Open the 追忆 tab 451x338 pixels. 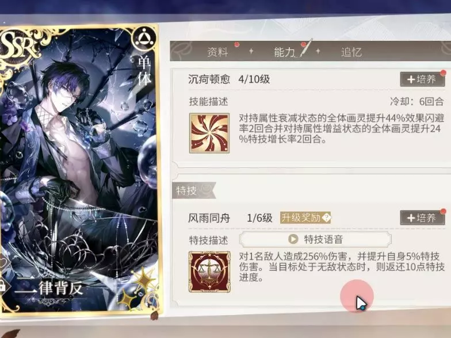351,52
